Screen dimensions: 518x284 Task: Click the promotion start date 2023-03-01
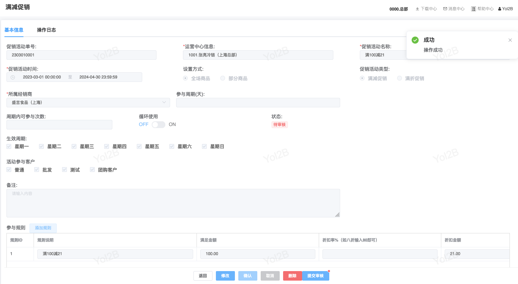pyautogui.click(x=42, y=77)
